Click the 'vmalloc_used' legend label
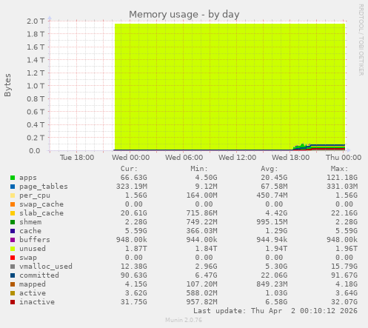The height and width of the screenshot is (328, 368). click(46, 267)
